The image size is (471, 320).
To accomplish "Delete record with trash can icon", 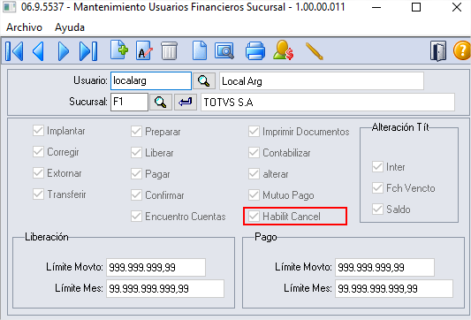I will (169, 50).
